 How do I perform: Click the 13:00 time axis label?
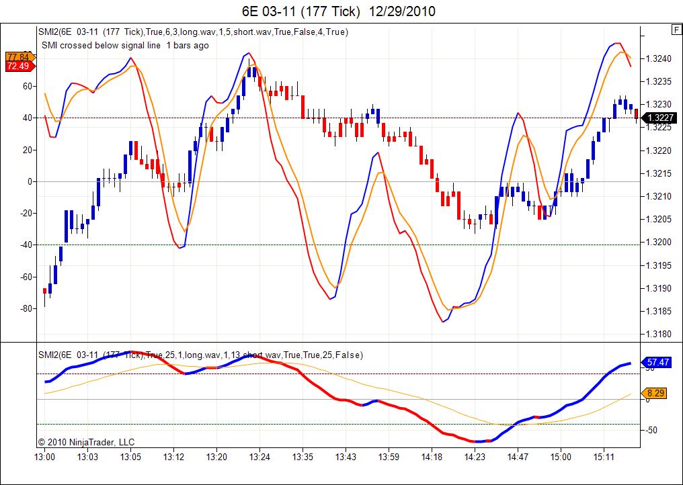44,457
